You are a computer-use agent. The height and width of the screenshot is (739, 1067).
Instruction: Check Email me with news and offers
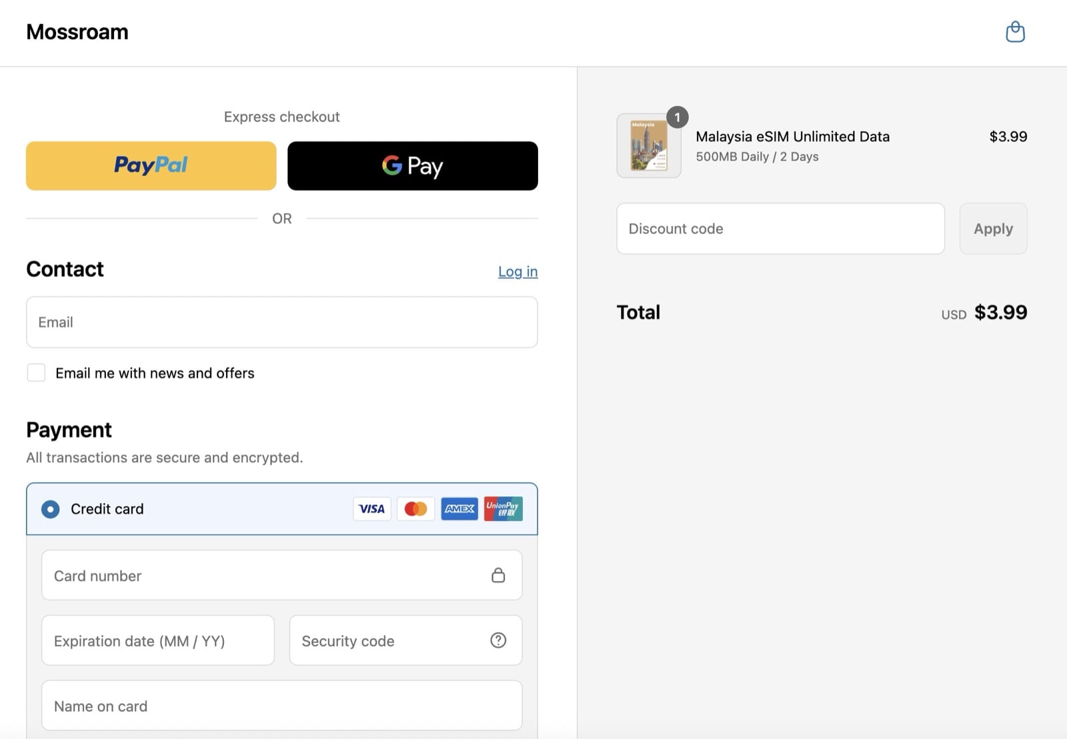coord(36,372)
